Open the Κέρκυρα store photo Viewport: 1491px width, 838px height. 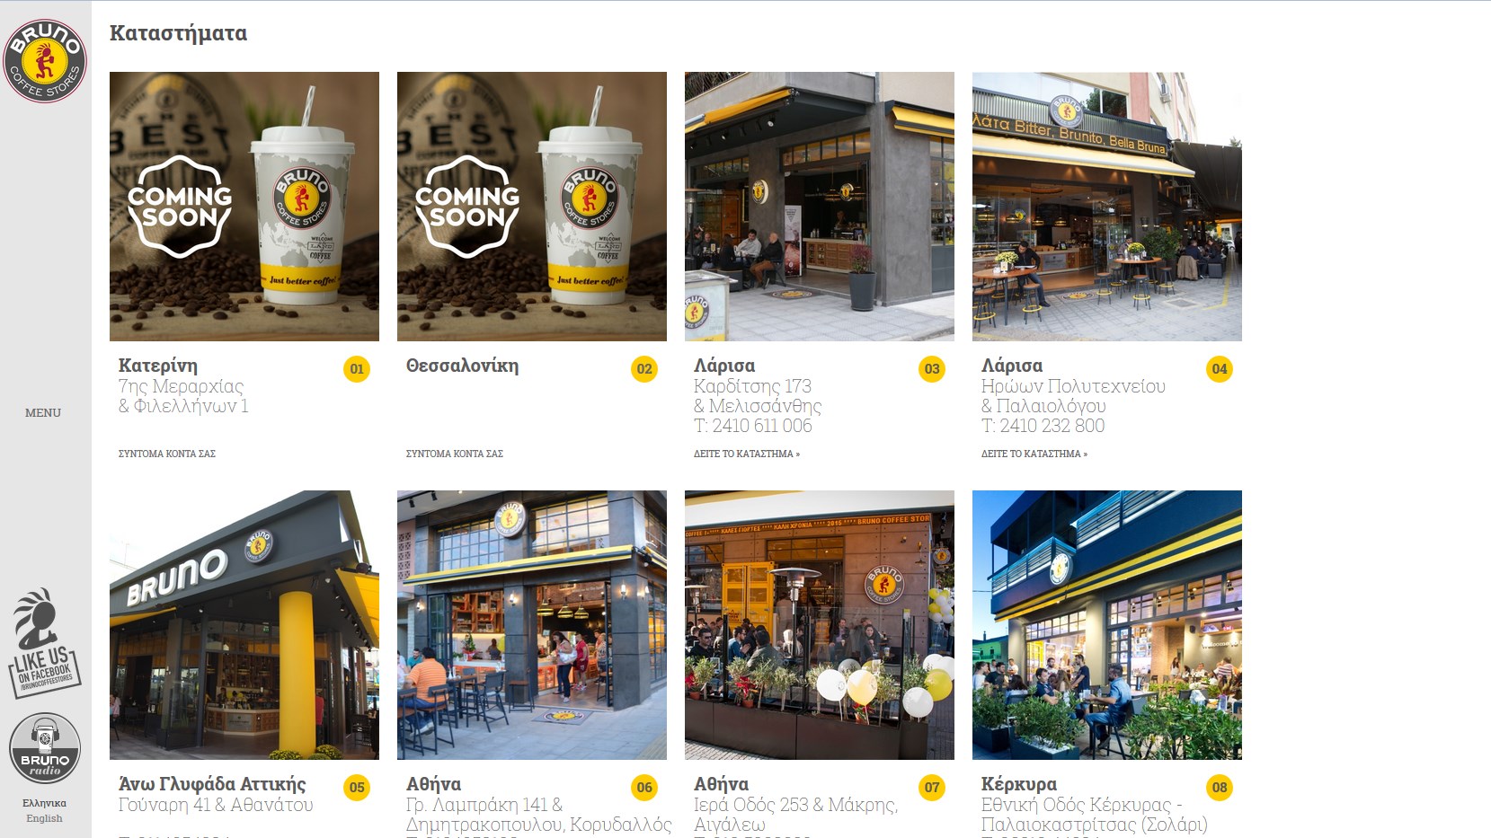pos(1107,625)
